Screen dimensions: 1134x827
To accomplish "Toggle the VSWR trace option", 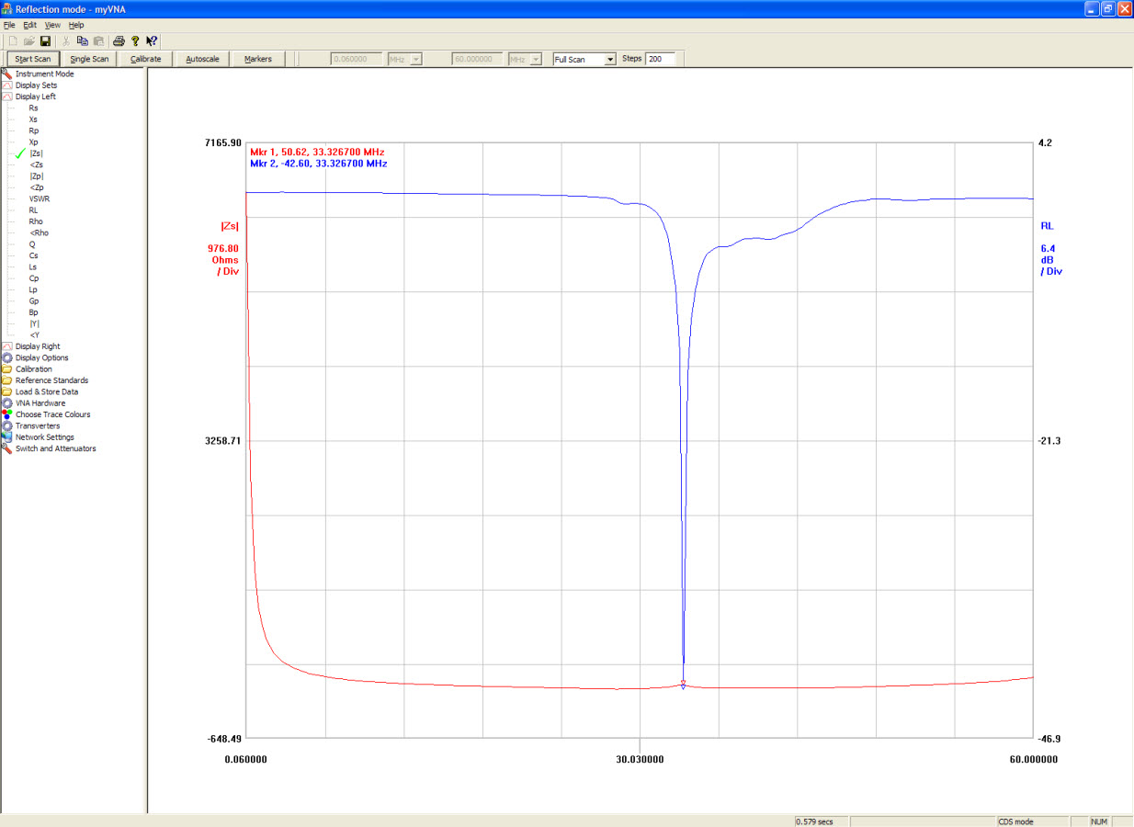I will pyautogui.click(x=40, y=198).
